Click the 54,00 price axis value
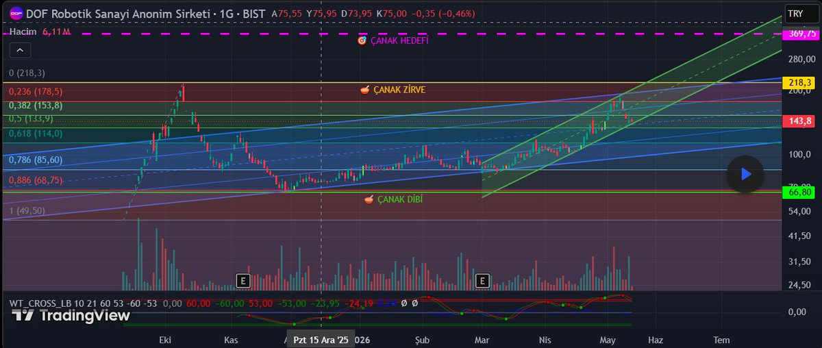This screenshot has height=348, width=822. pos(800,211)
